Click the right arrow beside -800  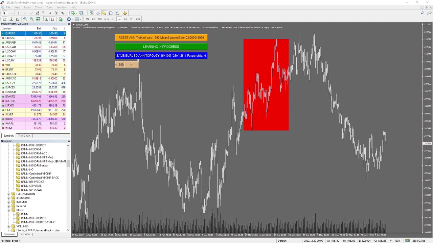click(131, 64)
